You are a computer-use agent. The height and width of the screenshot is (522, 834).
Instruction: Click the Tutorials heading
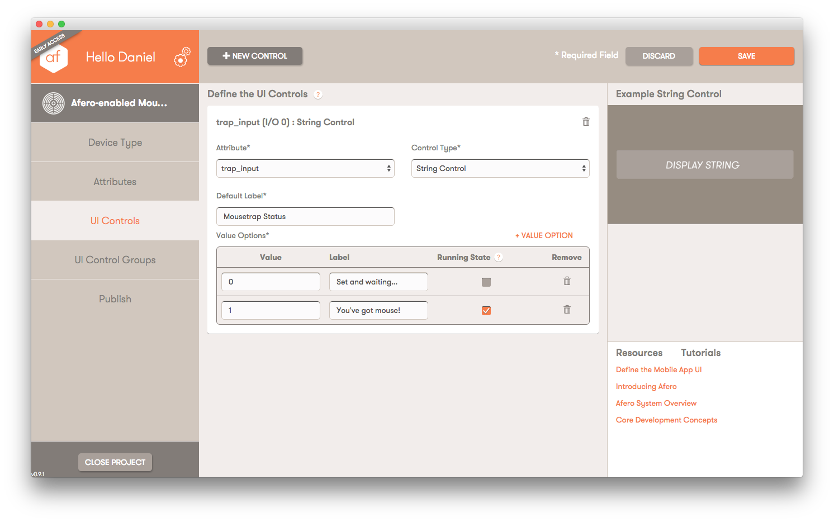click(700, 353)
